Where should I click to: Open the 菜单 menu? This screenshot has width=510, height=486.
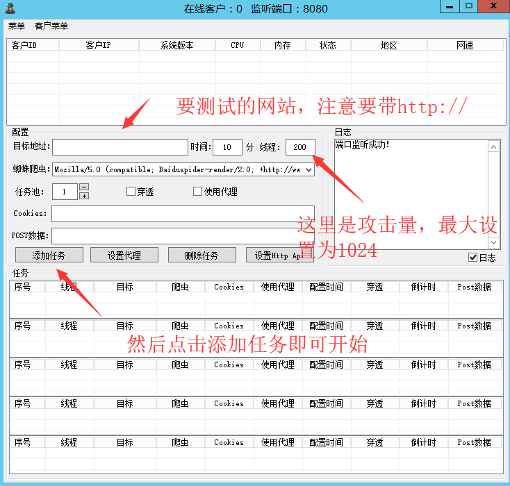[x=17, y=26]
